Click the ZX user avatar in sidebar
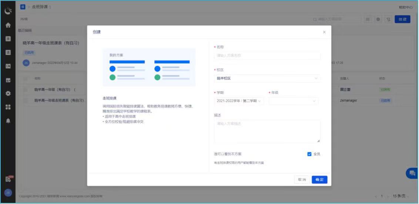419x204 pixels. click(x=8, y=193)
